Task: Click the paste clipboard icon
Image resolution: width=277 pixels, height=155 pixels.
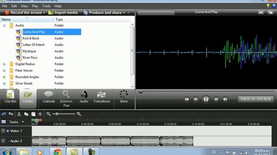Action: coord(33,114)
